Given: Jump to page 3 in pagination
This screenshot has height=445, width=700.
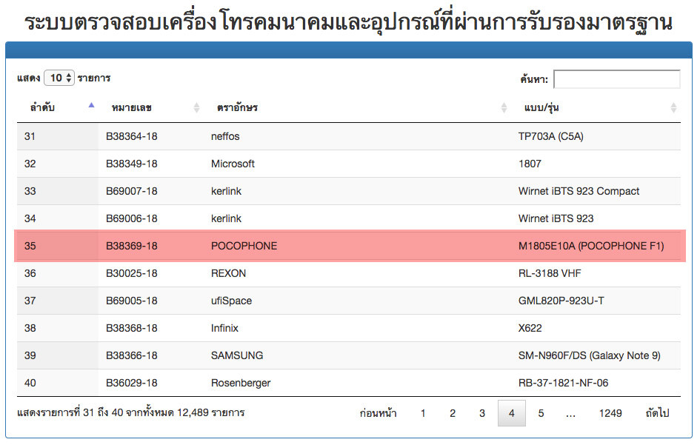Looking at the screenshot, I should click(482, 413).
